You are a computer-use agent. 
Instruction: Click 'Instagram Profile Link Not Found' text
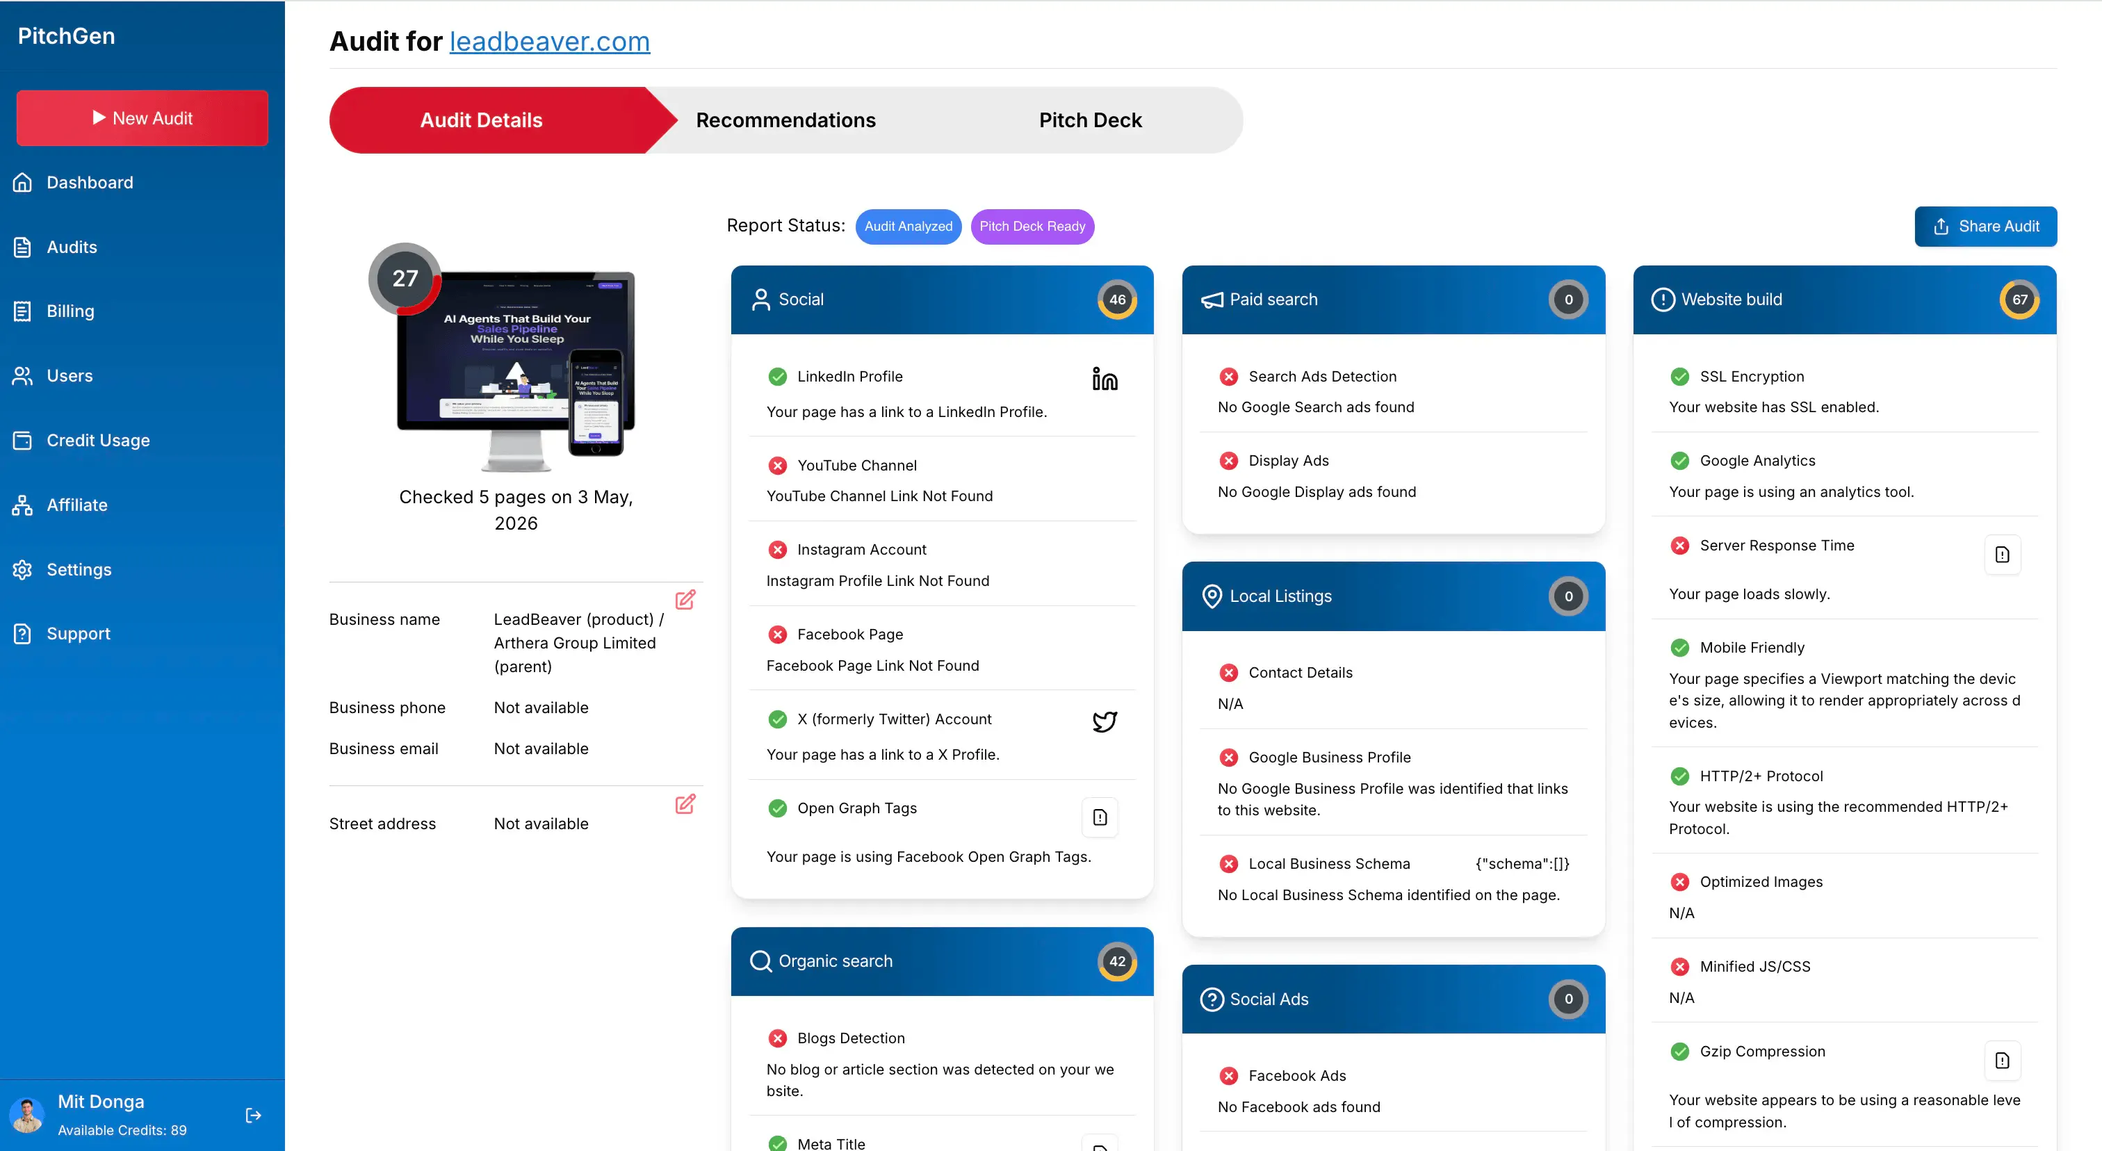point(877,581)
